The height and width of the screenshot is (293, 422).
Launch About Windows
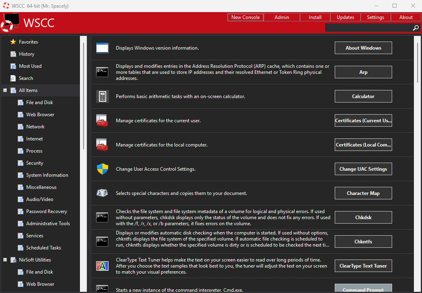[x=363, y=48]
